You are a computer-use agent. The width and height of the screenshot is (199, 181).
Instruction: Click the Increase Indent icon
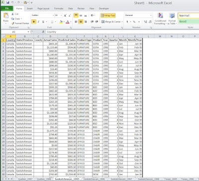97,22
